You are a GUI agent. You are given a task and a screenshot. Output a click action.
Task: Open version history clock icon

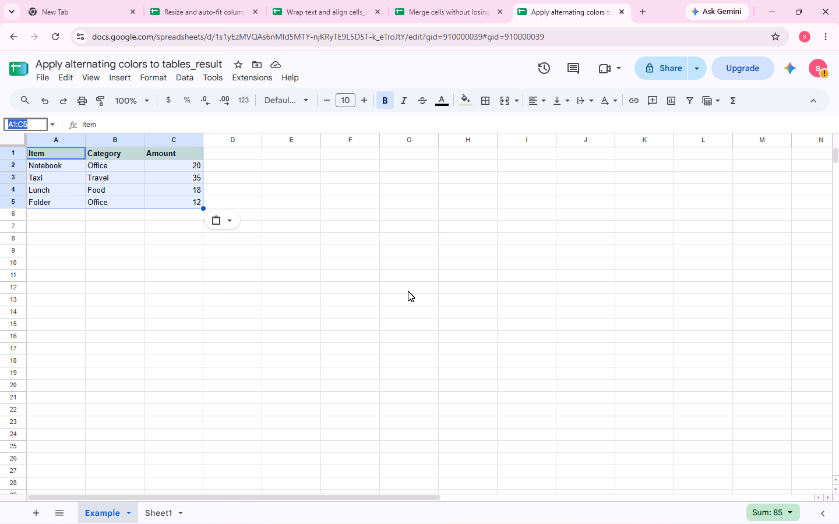coord(544,68)
